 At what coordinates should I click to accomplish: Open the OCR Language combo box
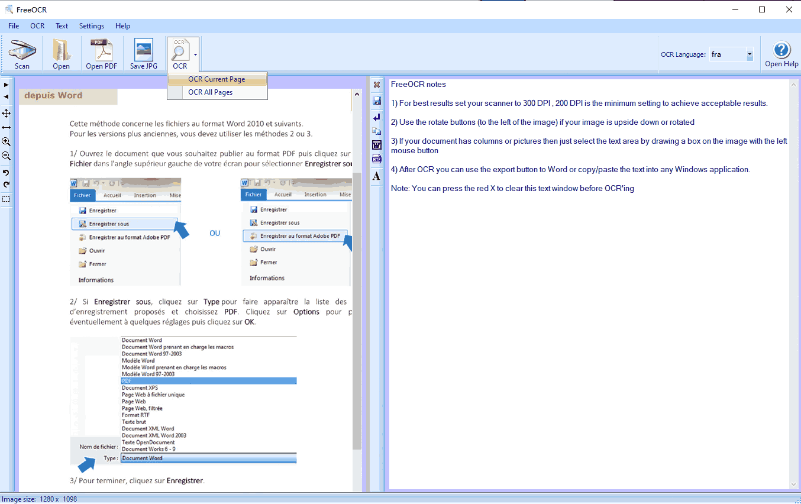coord(731,54)
